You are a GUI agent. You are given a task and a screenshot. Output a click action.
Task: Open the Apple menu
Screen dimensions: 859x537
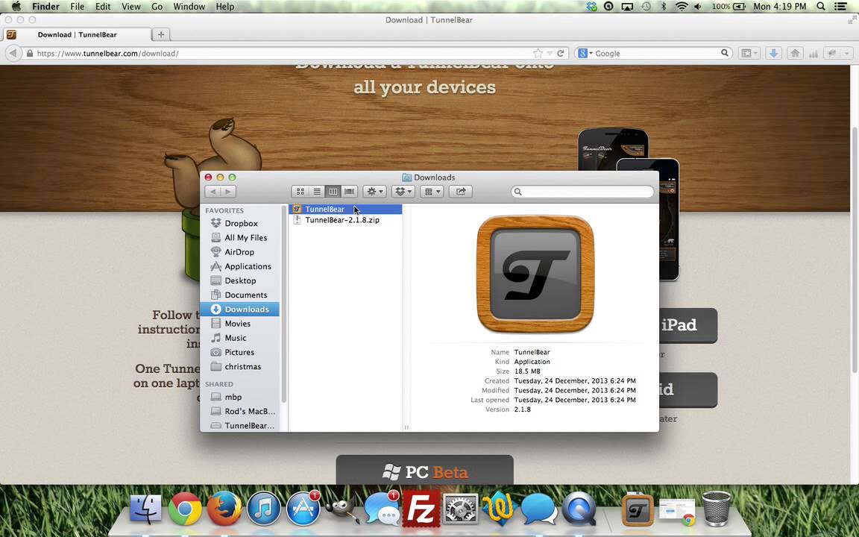pos(16,7)
